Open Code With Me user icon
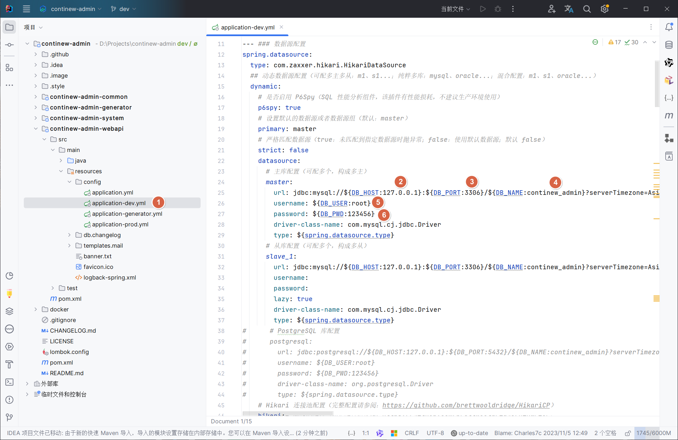The image size is (678, 440). coord(551,9)
